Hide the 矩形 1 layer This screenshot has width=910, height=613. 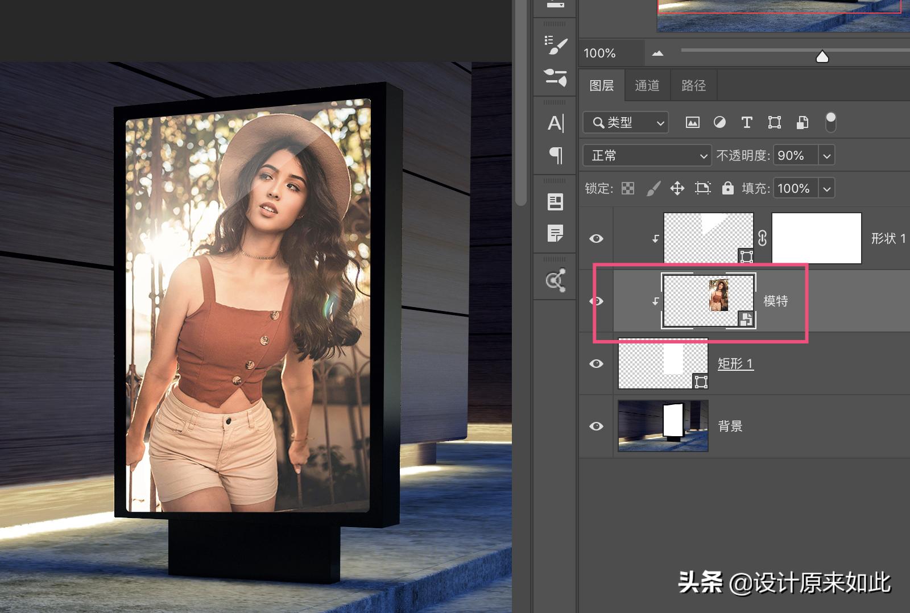point(596,363)
